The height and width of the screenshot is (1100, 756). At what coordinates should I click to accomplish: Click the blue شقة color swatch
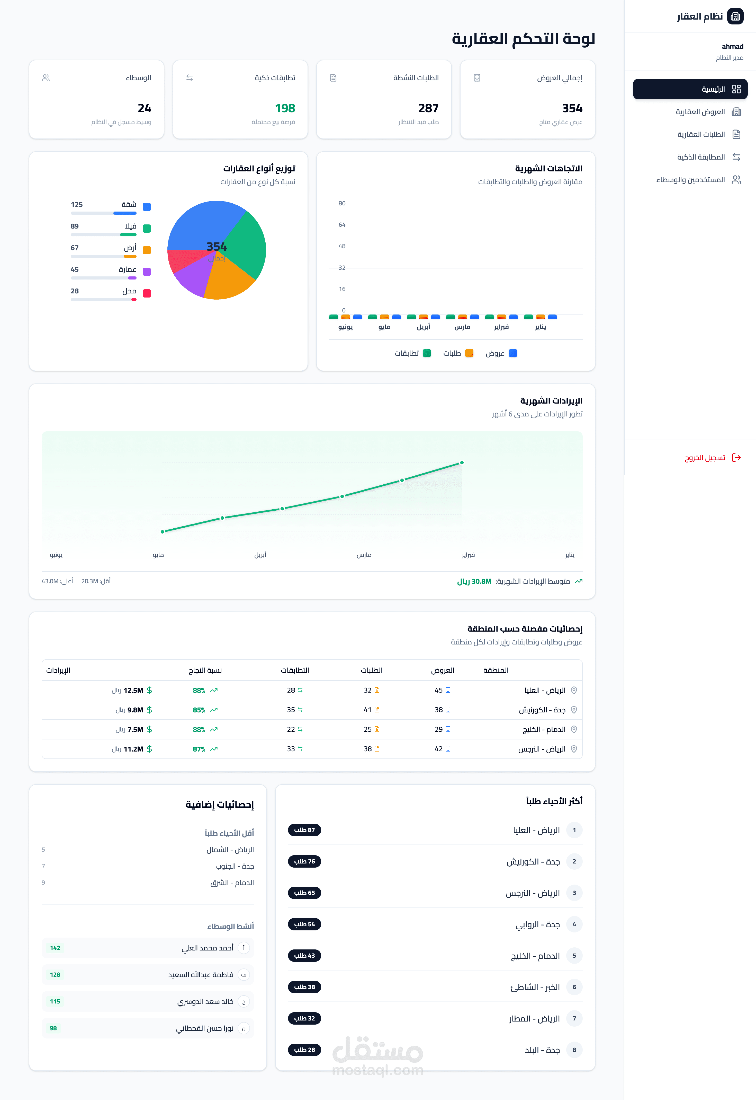pos(147,207)
